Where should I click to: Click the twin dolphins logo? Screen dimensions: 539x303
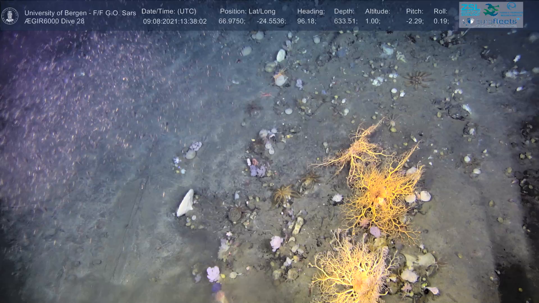(x=491, y=10)
